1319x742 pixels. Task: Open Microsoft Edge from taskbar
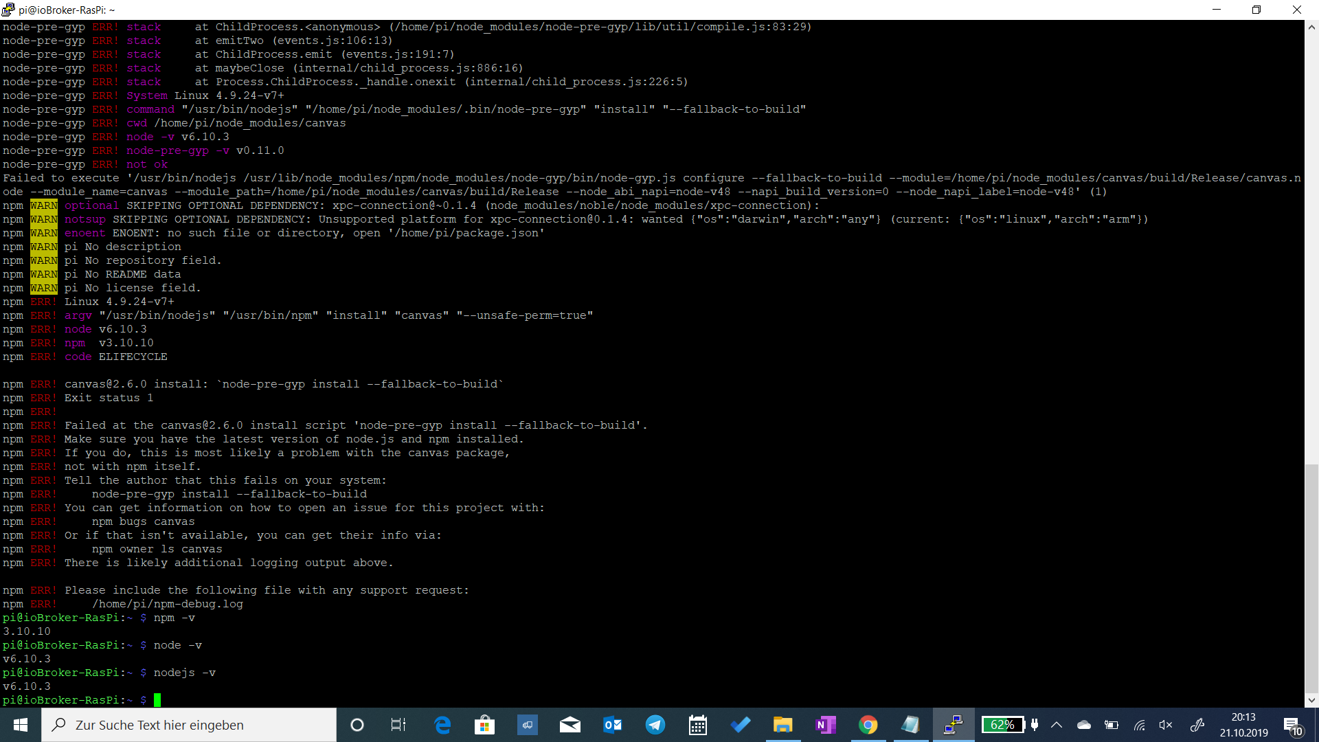coord(442,725)
